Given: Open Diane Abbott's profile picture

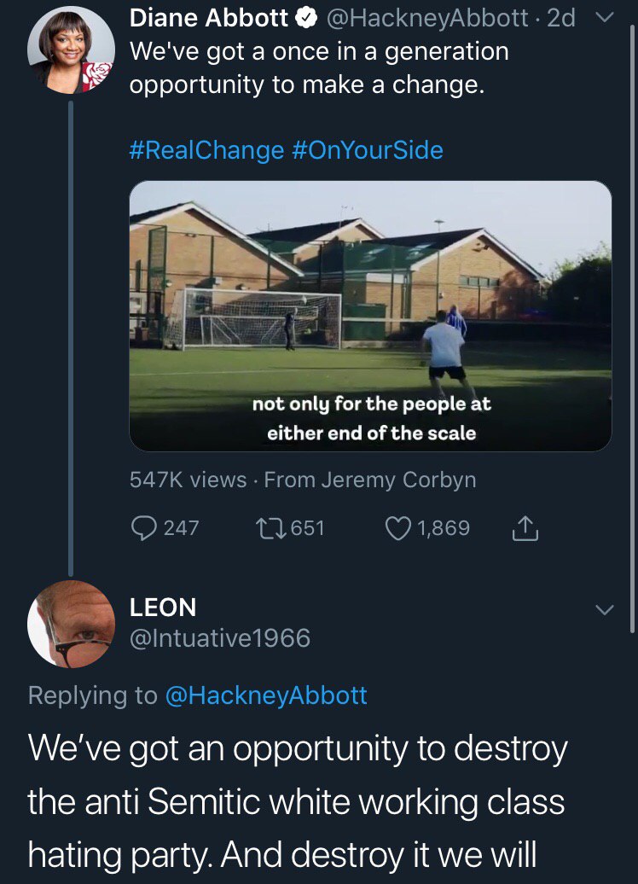Looking at the screenshot, I should point(71,52).
